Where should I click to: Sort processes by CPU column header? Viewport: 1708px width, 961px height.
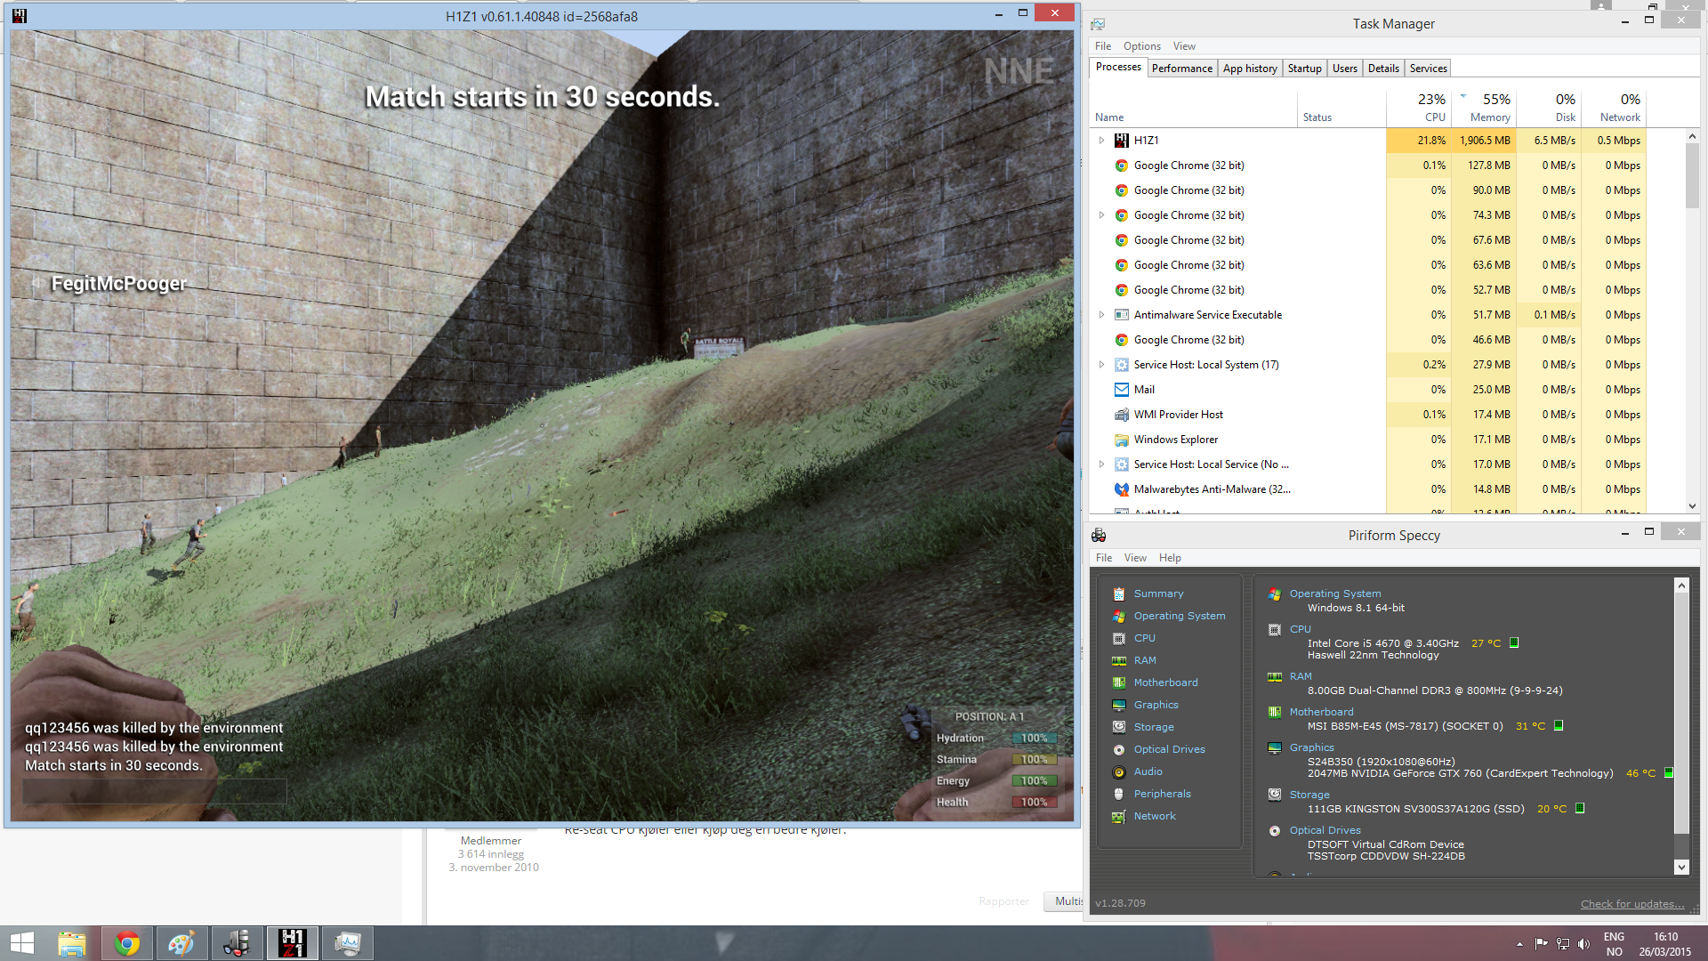pyautogui.click(x=1419, y=108)
